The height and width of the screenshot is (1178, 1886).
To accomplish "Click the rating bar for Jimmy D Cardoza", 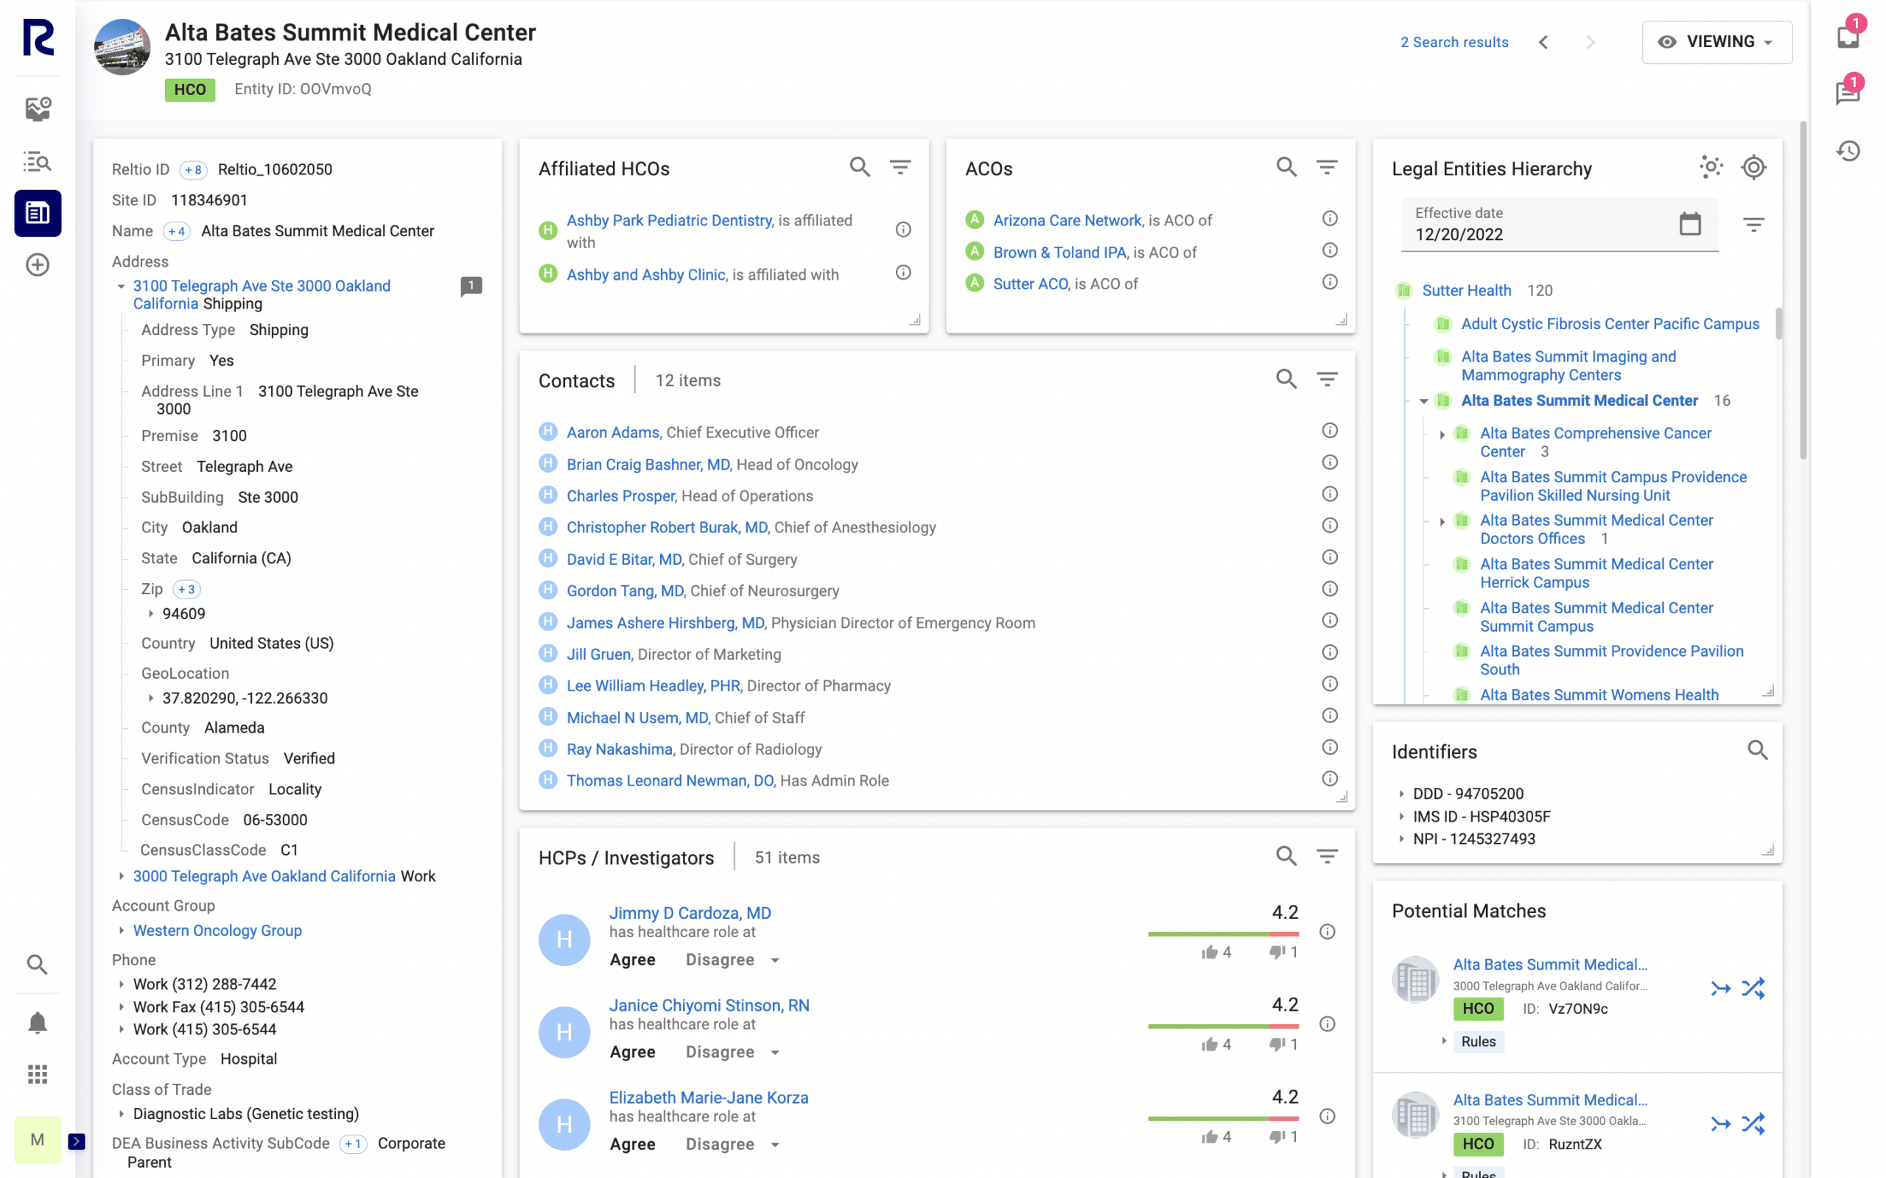I will point(1223,934).
